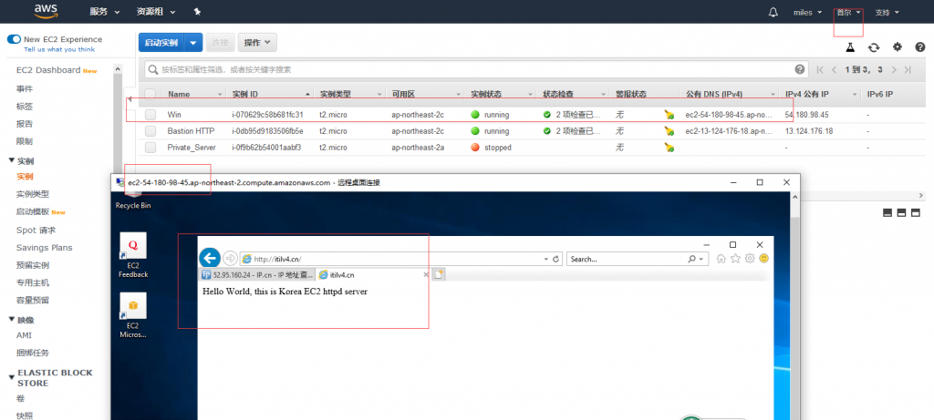
Task: Select the Private_Server instance checkbox
Action: tap(150, 147)
